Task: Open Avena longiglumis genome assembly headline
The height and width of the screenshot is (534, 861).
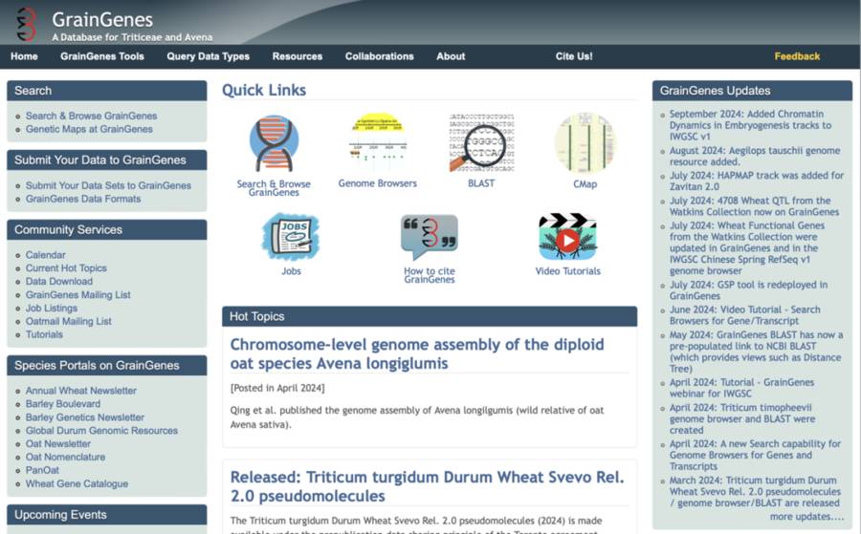Action: 417,353
